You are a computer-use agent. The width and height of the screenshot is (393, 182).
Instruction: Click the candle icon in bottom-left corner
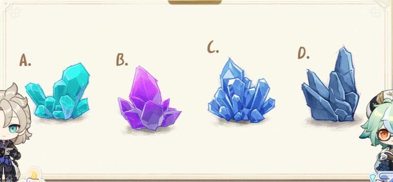tap(34, 175)
